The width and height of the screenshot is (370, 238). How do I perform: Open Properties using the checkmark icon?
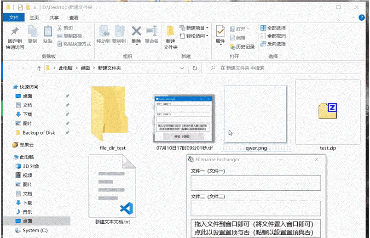220,31
